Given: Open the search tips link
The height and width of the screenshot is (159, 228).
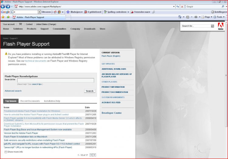Looking at the screenshot, I should tap(37, 84).
